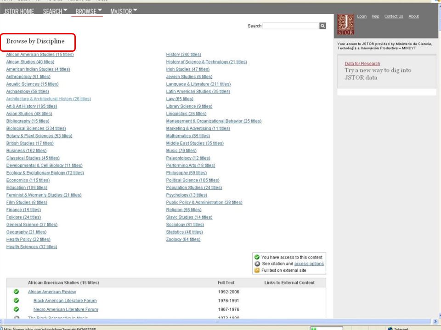Click the Login link
This screenshot has height=330, width=441.
[x=362, y=16]
